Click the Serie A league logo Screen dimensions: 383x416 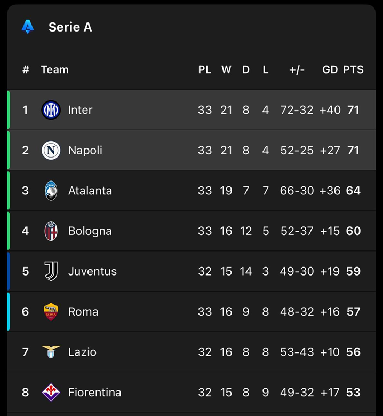coord(28,27)
